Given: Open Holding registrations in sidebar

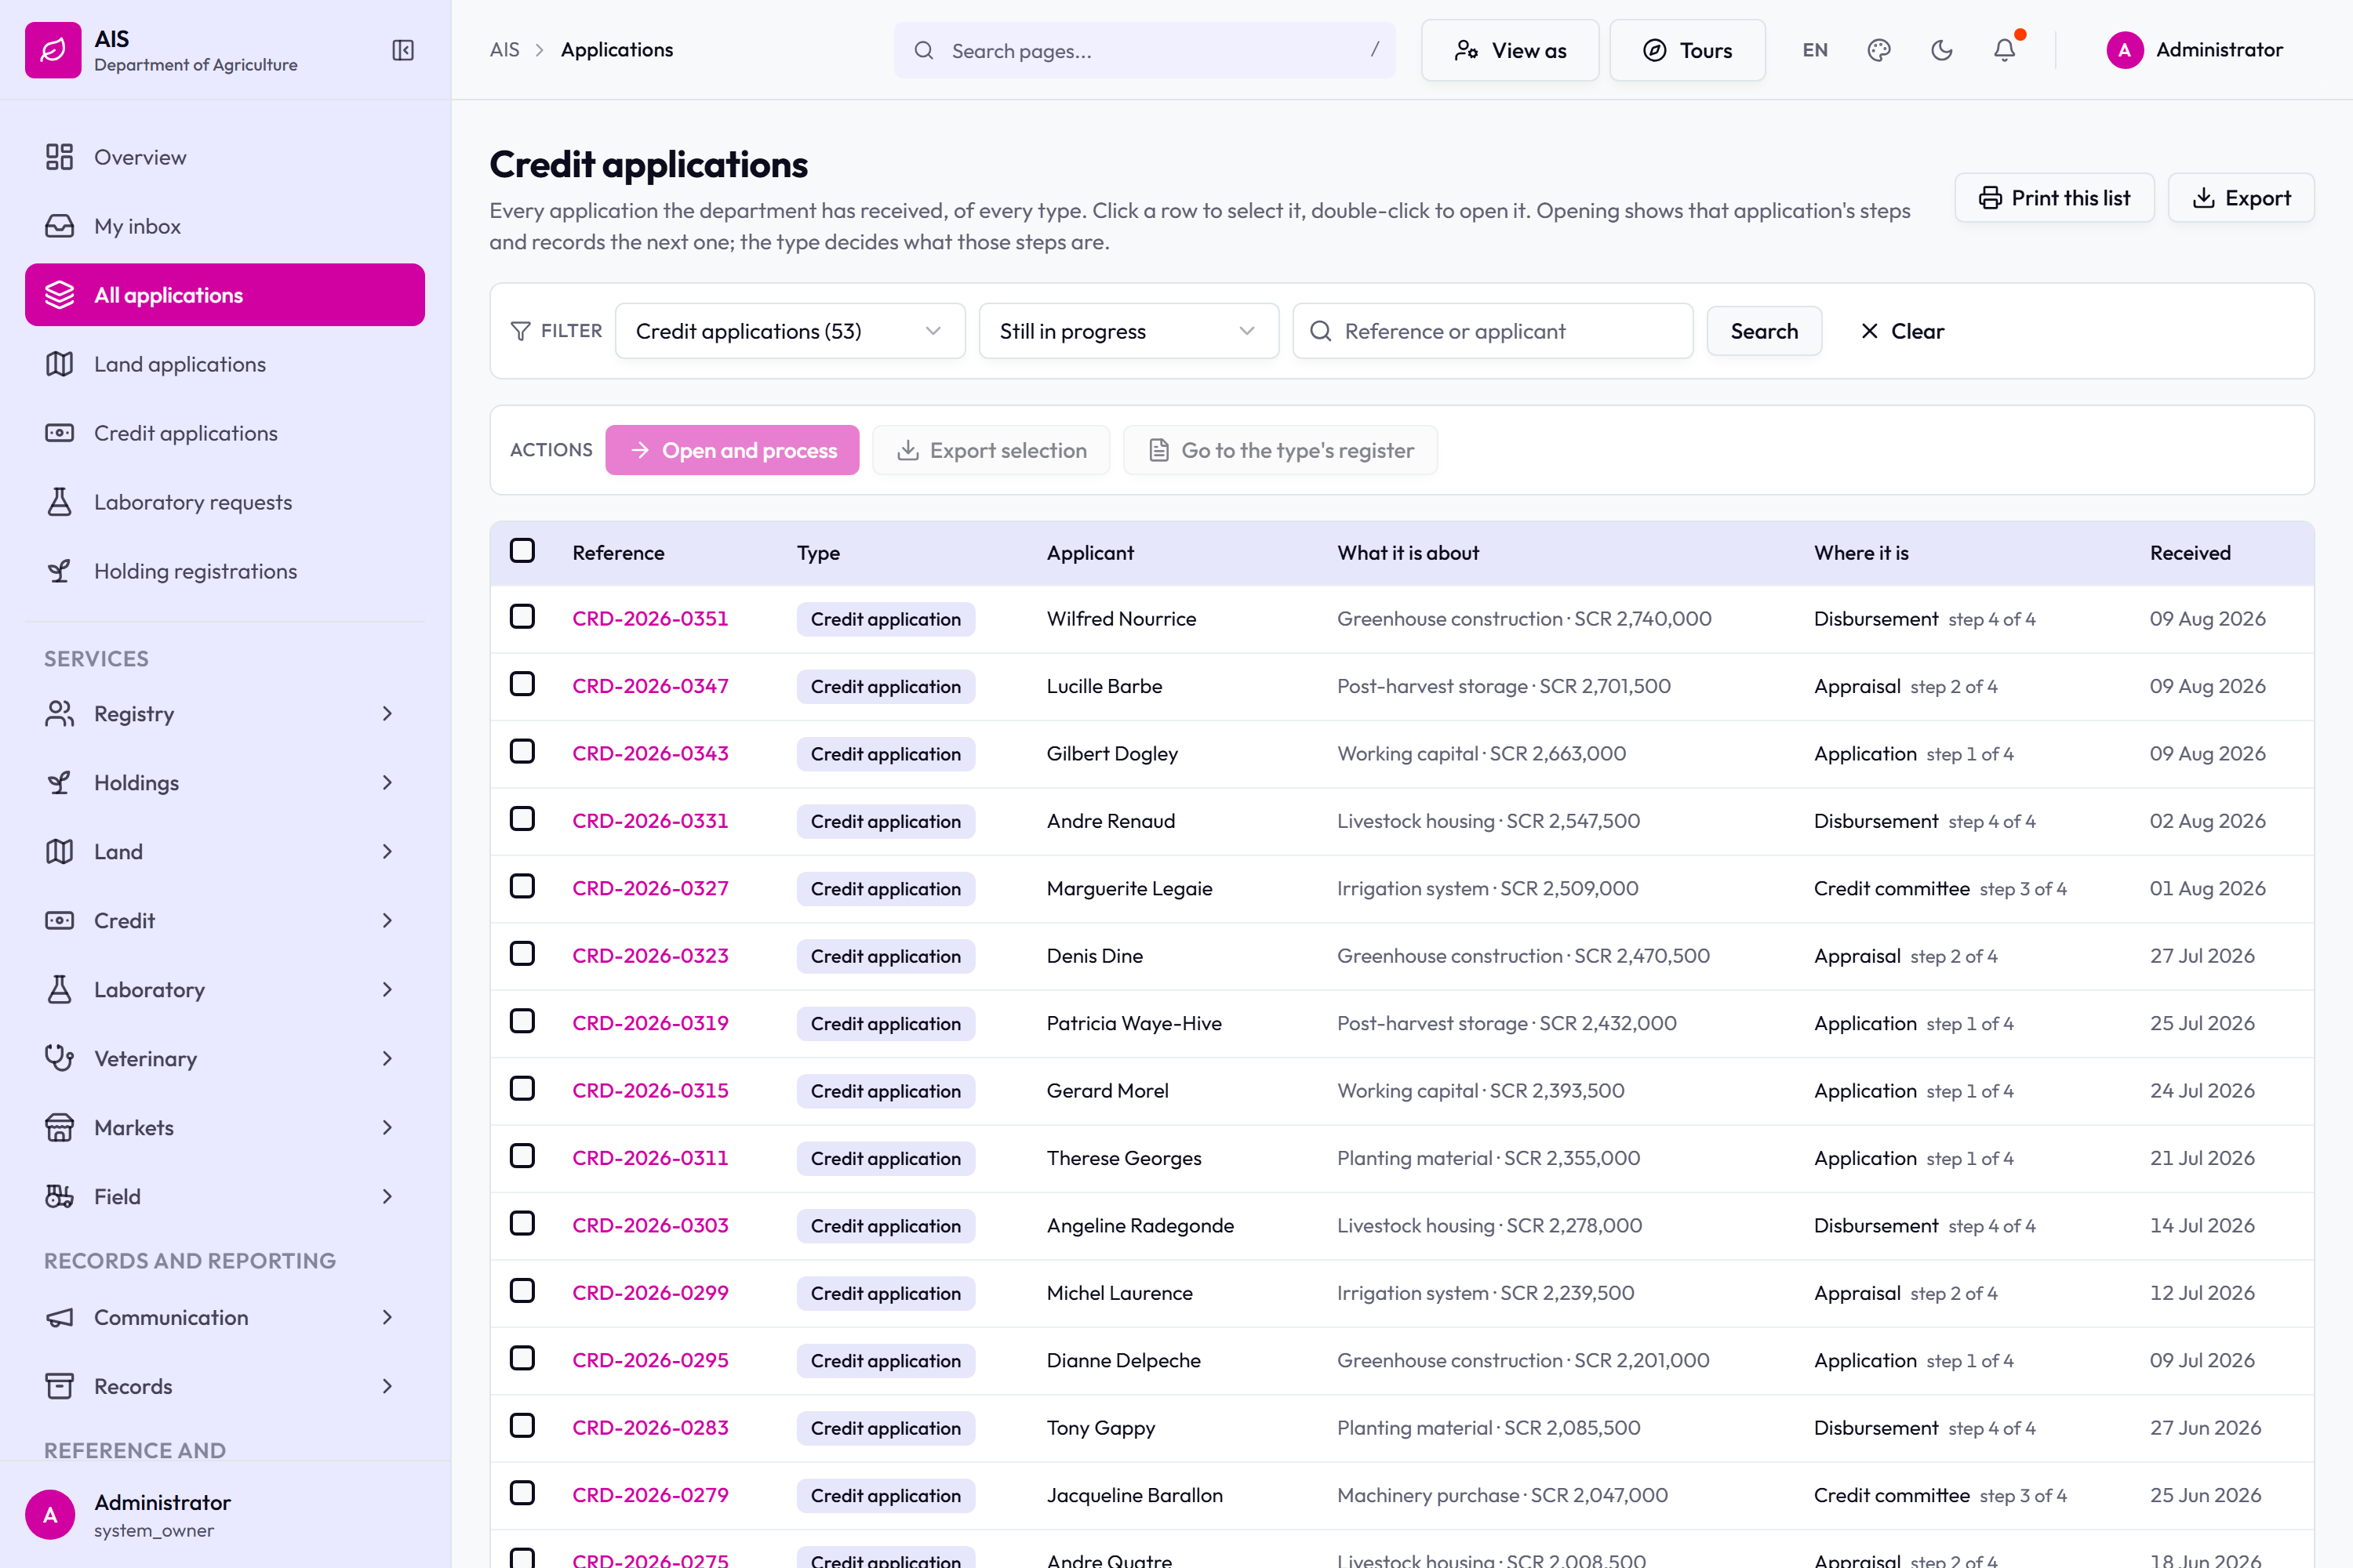Looking at the screenshot, I should tap(225, 571).
